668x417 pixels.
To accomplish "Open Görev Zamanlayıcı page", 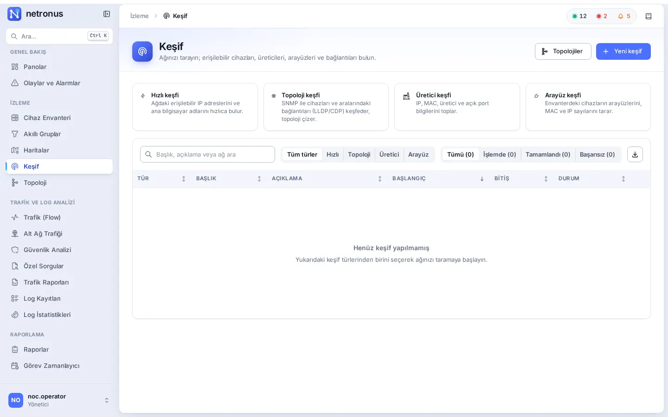I will point(59,366).
